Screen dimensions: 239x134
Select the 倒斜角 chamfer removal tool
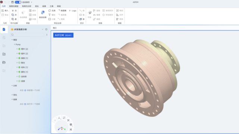point(62,15)
